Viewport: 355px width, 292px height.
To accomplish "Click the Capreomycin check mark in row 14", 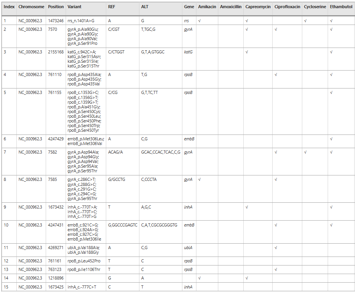I will 247,278.
